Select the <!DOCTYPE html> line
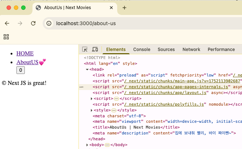This screenshot has height=149, width=242. tap(102, 58)
